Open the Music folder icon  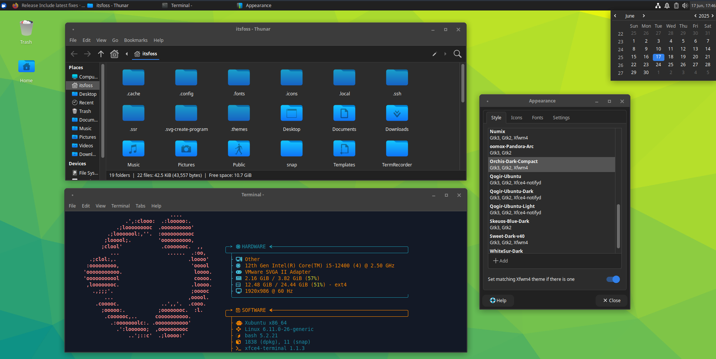pos(133,149)
